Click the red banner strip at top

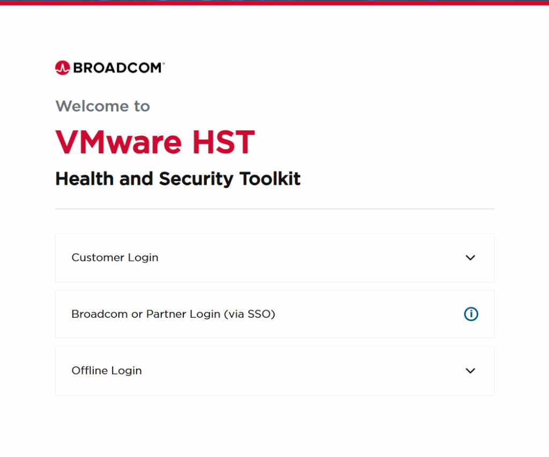[274, 3]
